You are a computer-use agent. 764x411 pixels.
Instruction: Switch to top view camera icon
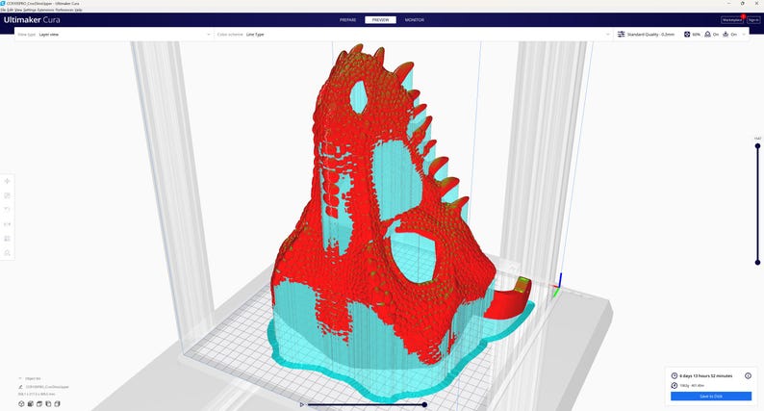coord(39,403)
